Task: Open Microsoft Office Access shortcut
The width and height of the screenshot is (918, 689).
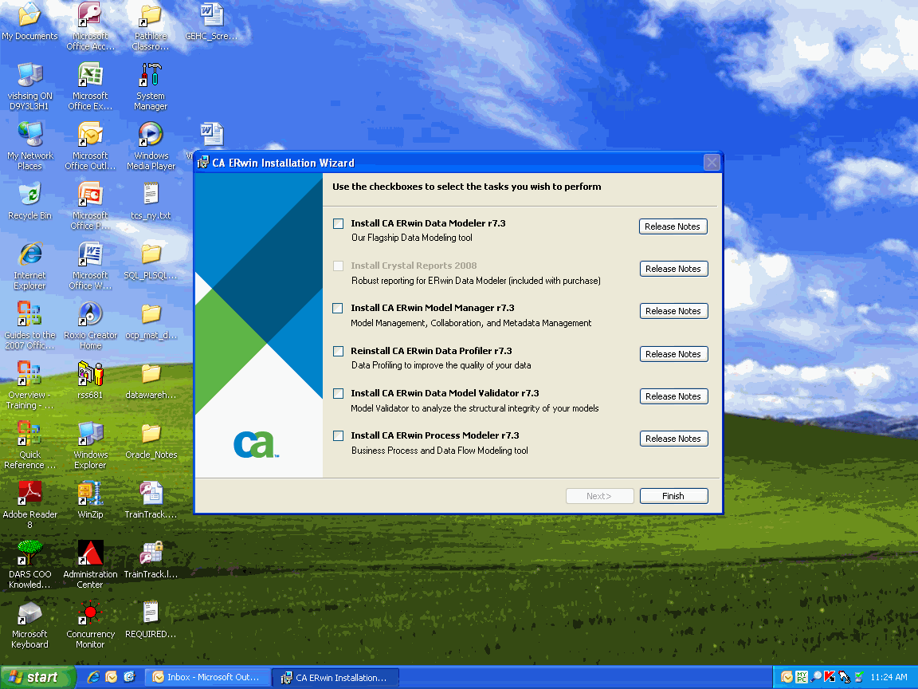Action: (90, 26)
